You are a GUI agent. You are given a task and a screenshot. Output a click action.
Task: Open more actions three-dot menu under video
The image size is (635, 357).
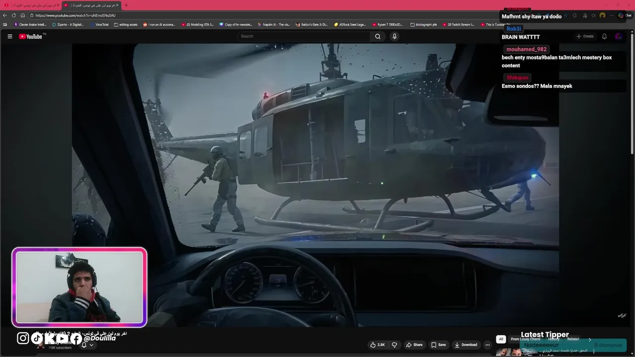point(488,345)
